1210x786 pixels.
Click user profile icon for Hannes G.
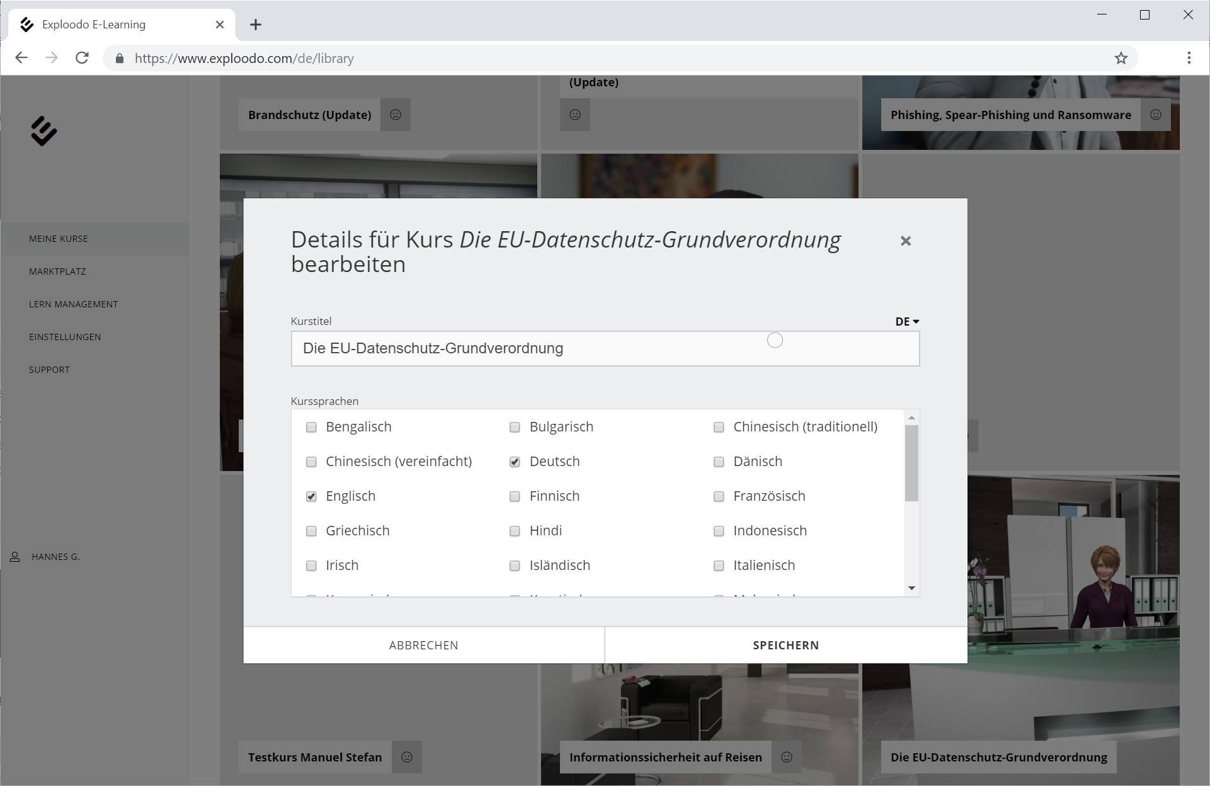click(15, 557)
